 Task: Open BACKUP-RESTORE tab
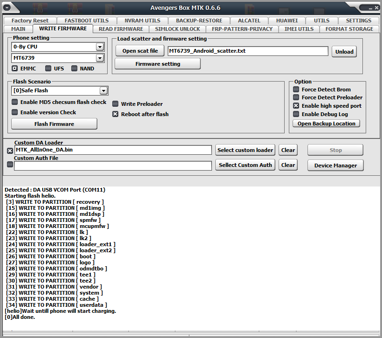(x=199, y=21)
